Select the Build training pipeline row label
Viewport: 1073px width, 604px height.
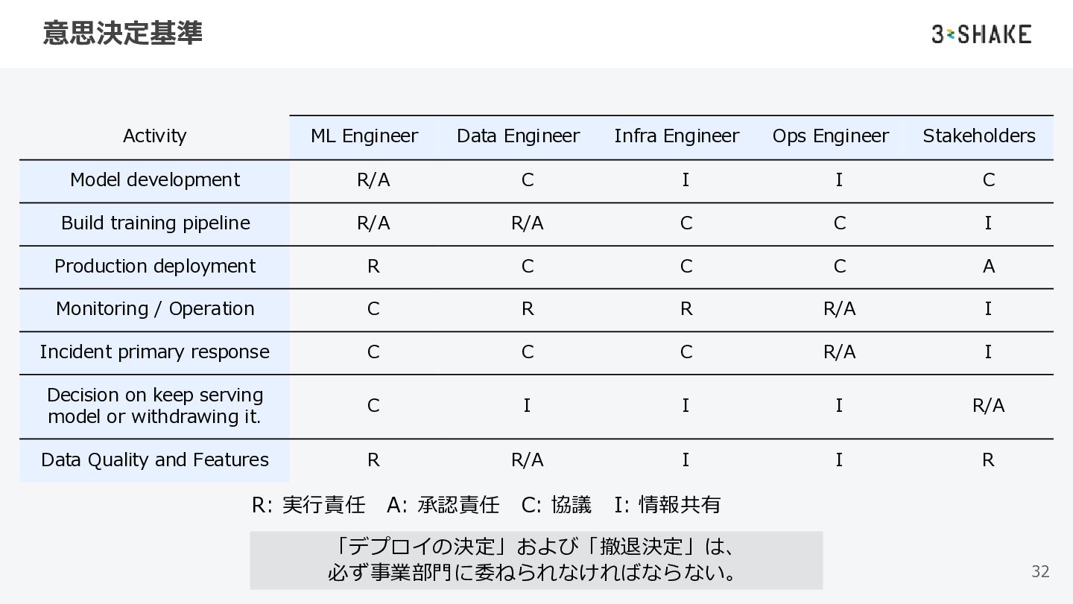[x=155, y=223]
